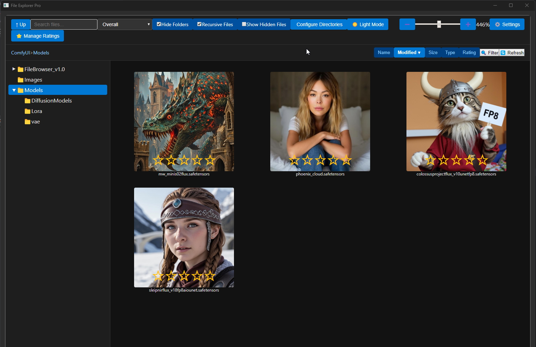Click the zoom in plus button

[468, 24]
